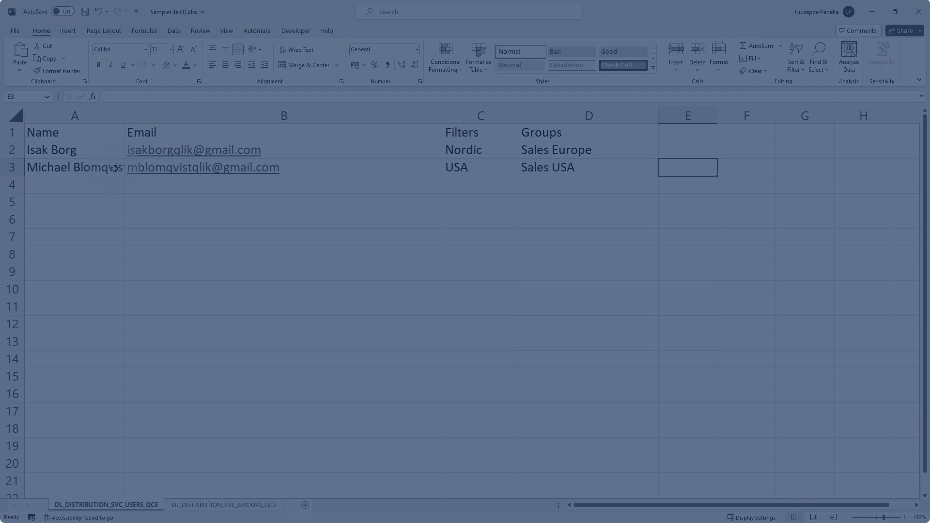This screenshot has height=523, width=930.
Task: Toggle bold formatting
Action: 98,65
